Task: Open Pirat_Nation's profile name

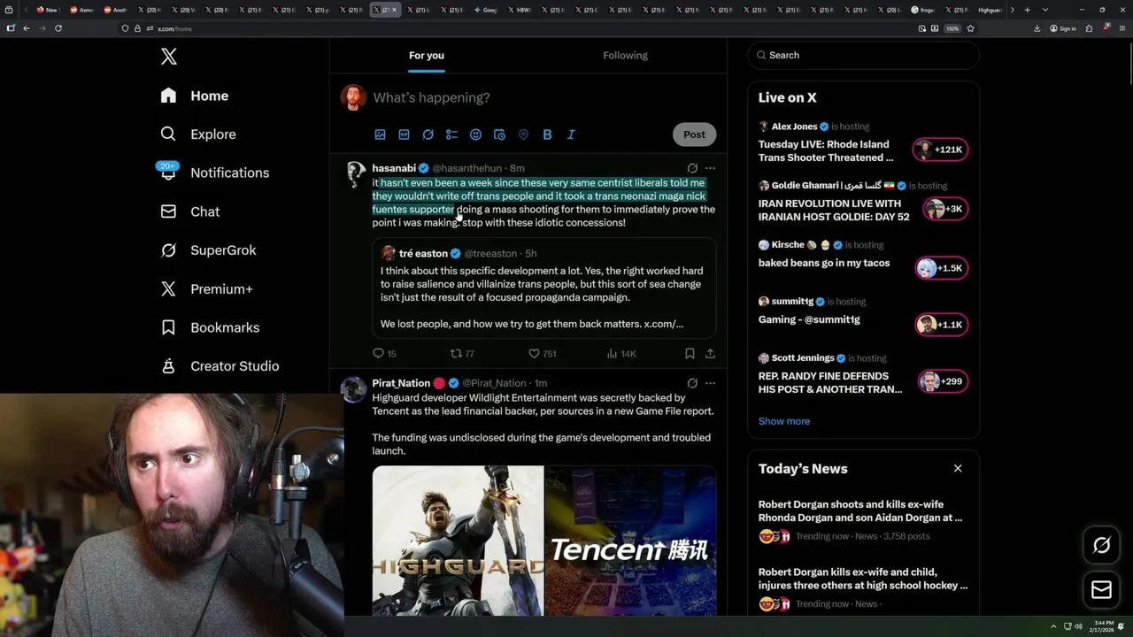Action: coord(401,383)
